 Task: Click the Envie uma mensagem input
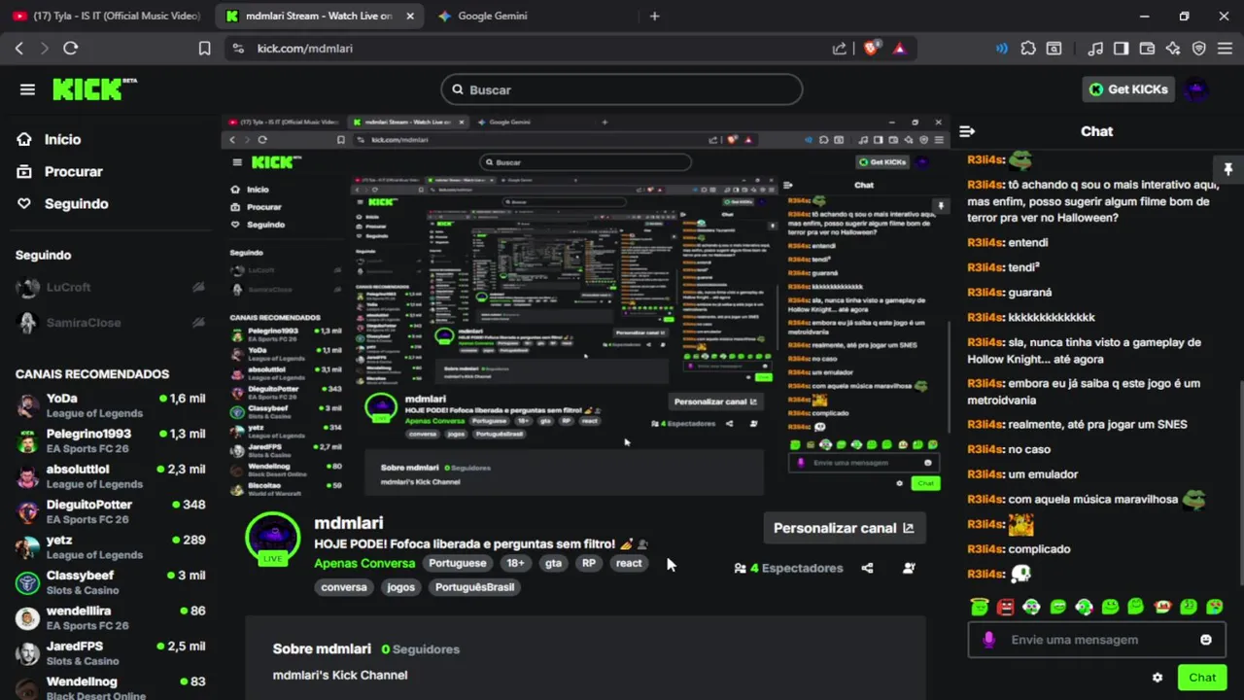click(1096, 640)
